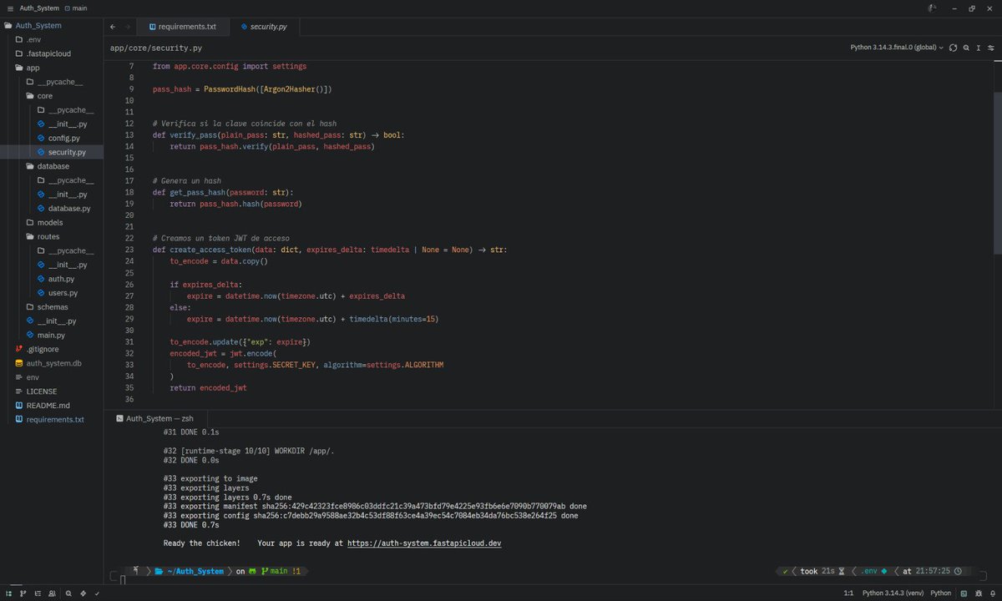
Task: Open main.py in the project tree
Action: pos(52,335)
